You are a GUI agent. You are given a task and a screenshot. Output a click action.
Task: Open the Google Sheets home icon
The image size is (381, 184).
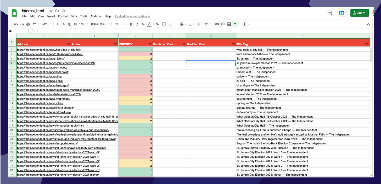pyautogui.click(x=14, y=13)
